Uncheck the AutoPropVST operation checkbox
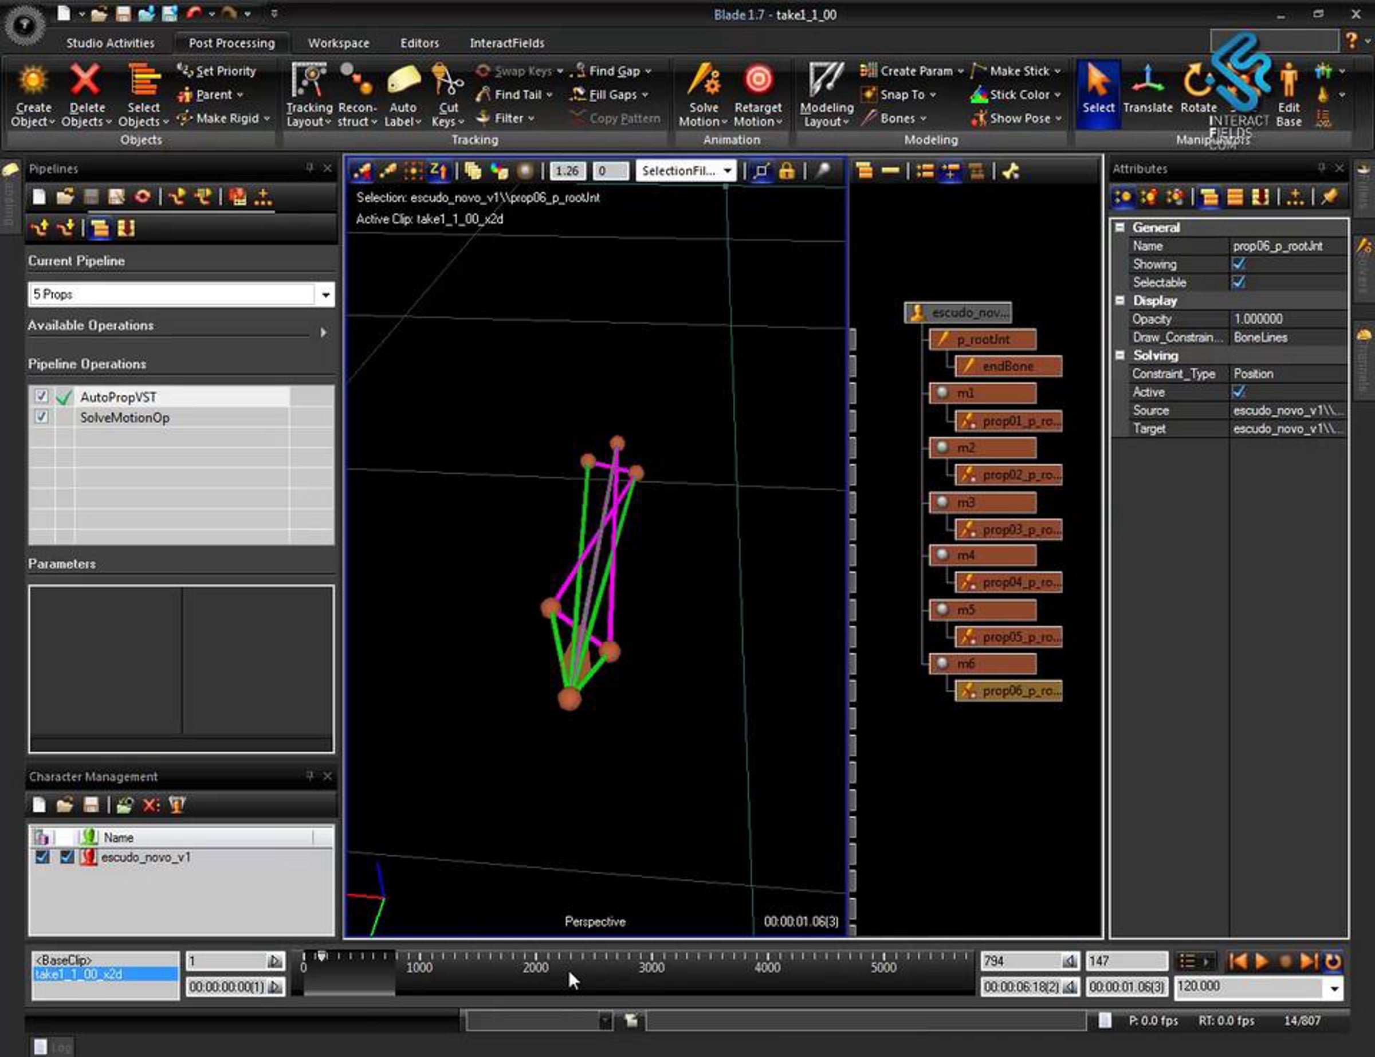The height and width of the screenshot is (1057, 1375). [41, 396]
